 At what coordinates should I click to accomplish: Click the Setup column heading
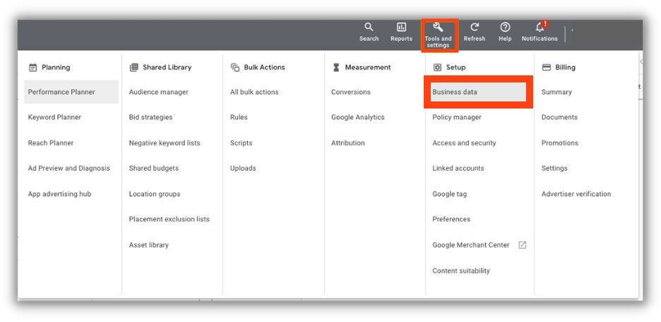(455, 67)
